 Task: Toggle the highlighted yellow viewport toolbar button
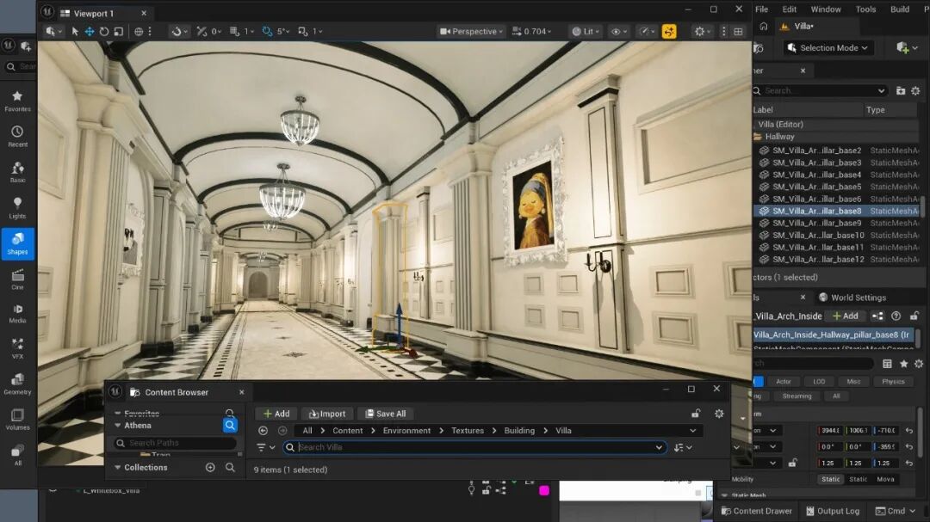click(669, 32)
